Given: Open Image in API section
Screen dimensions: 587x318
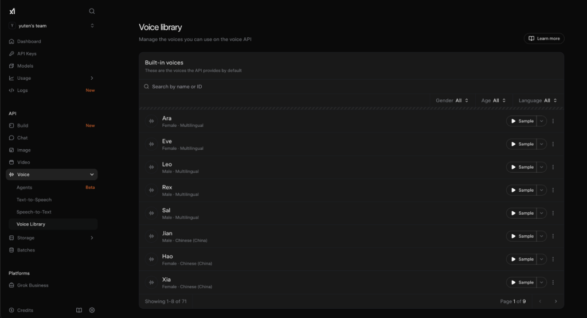Looking at the screenshot, I should coord(52,150).
